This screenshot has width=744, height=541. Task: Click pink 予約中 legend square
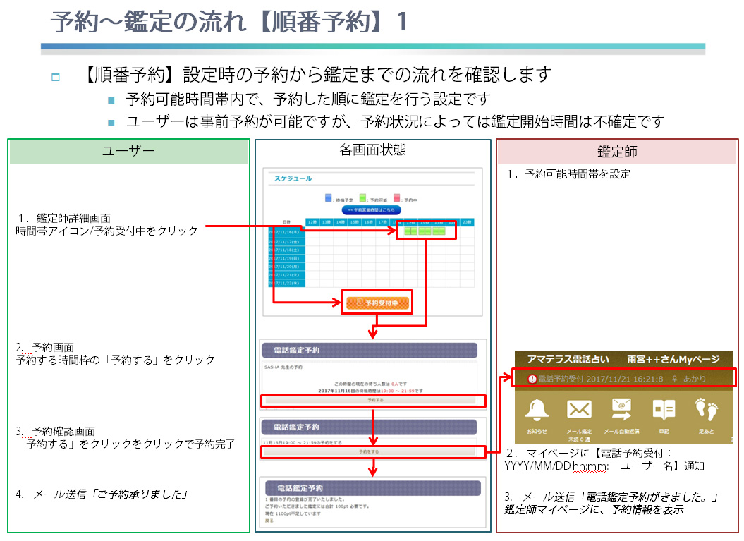tap(397, 198)
